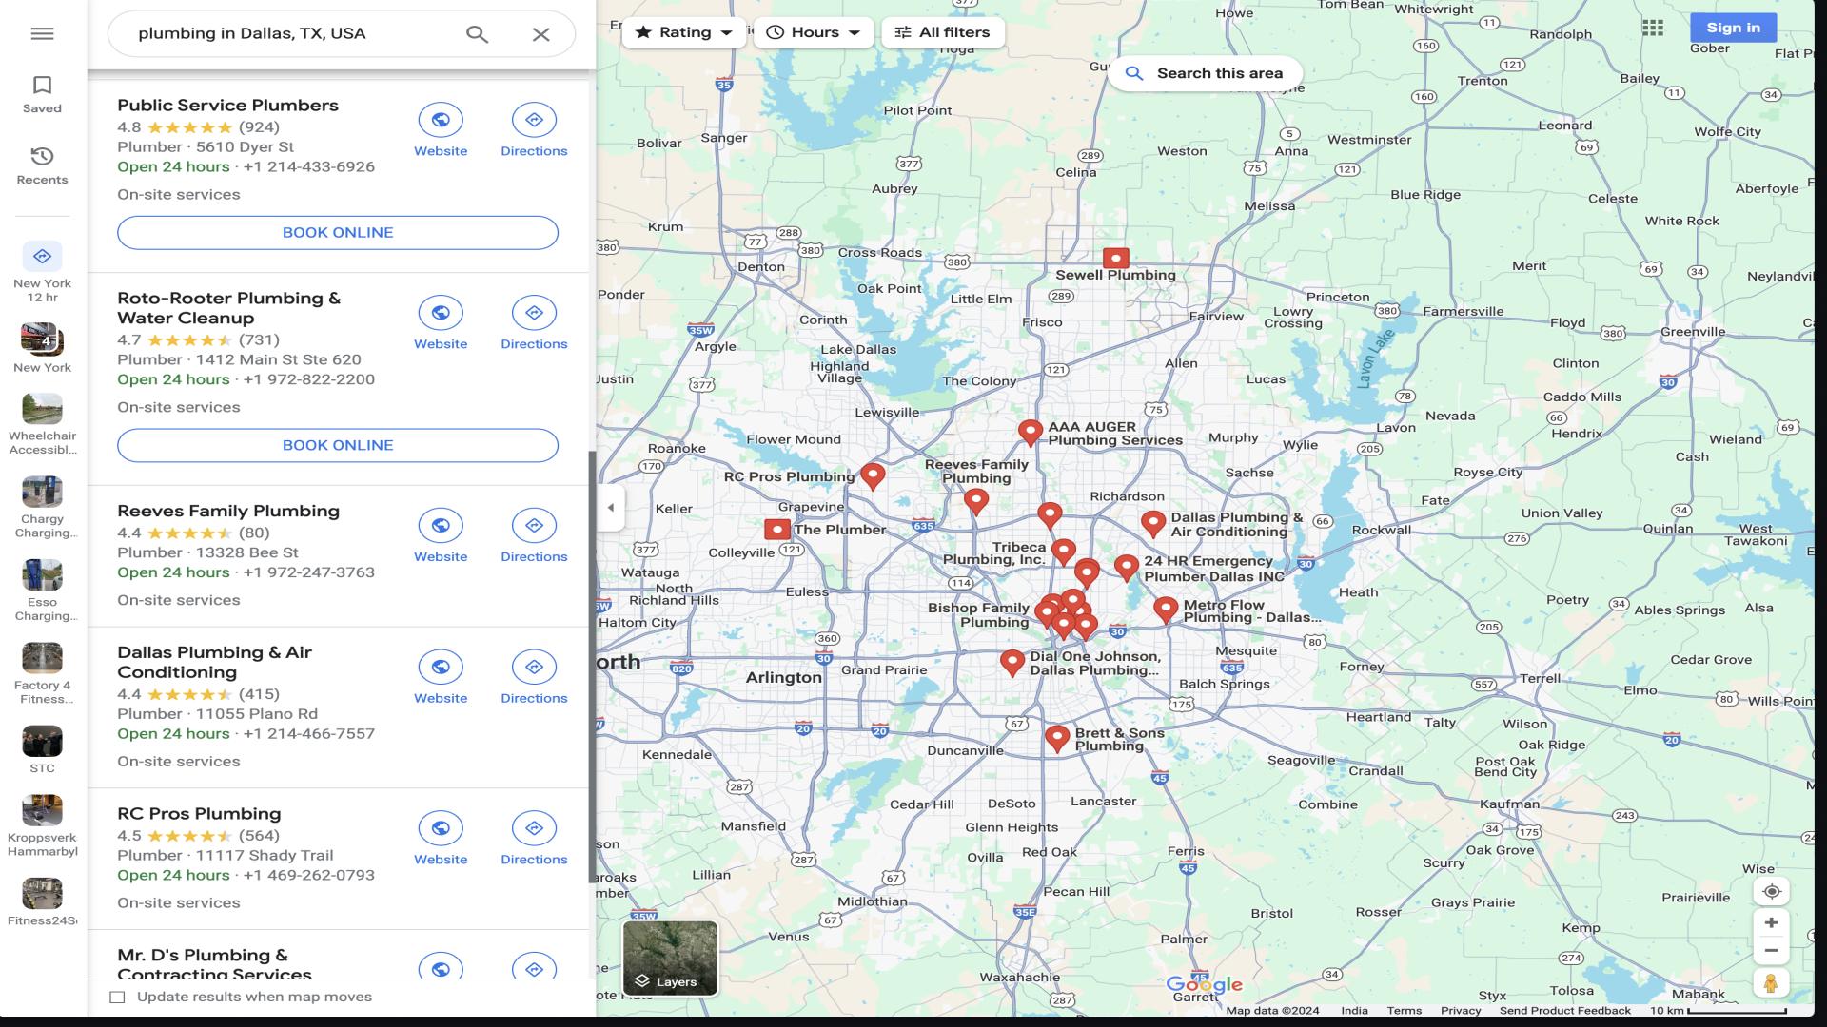
Task: Show your current location on the map
Action: tap(1771, 891)
